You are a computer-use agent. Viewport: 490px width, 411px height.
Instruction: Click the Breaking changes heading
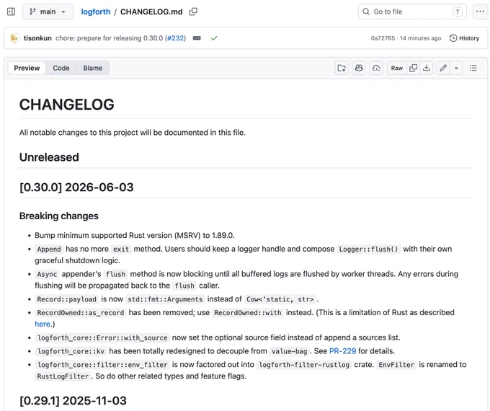(59, 216)
